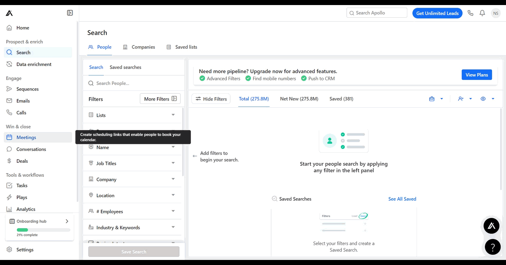Open the Saved searches subtab
Screen dimensions: 506x265
[125, 67]
